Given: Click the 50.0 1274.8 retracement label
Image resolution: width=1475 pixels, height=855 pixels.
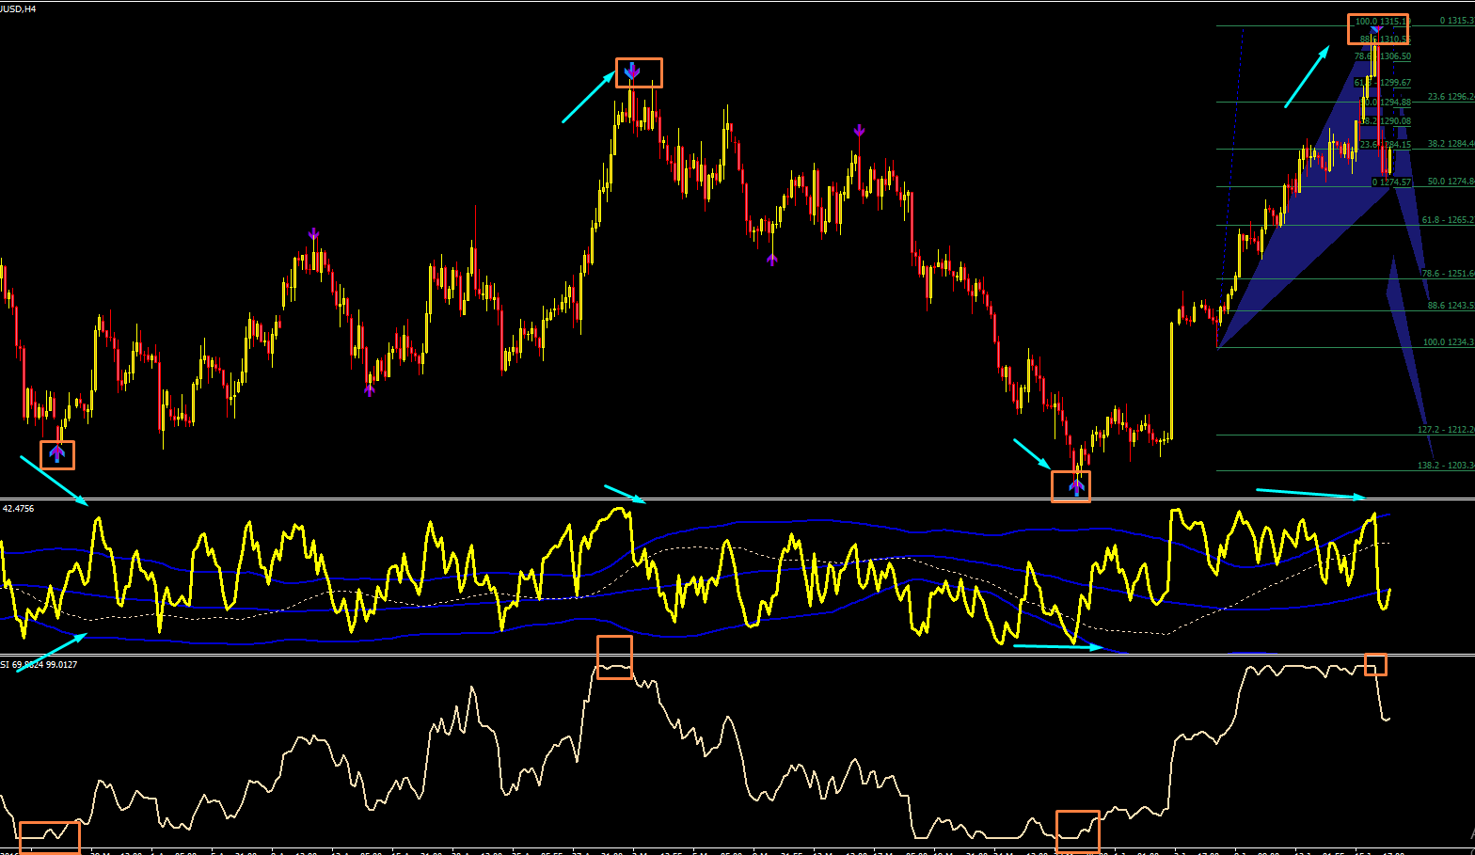Looking at the screenshot, I should pyautogui.click(x=1451, y=182).
